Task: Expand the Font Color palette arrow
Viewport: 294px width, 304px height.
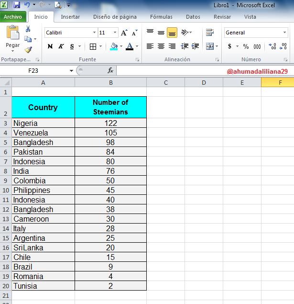Action: [x=137, y=46]
